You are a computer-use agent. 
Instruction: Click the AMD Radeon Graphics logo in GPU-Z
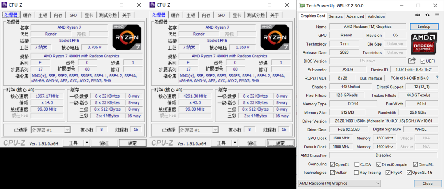pyautogui.click(x=424, y=43)
